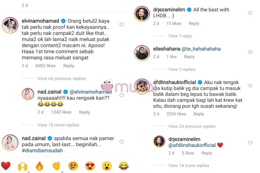Open the #diamdiamsudah hashtag

[42, 151]
